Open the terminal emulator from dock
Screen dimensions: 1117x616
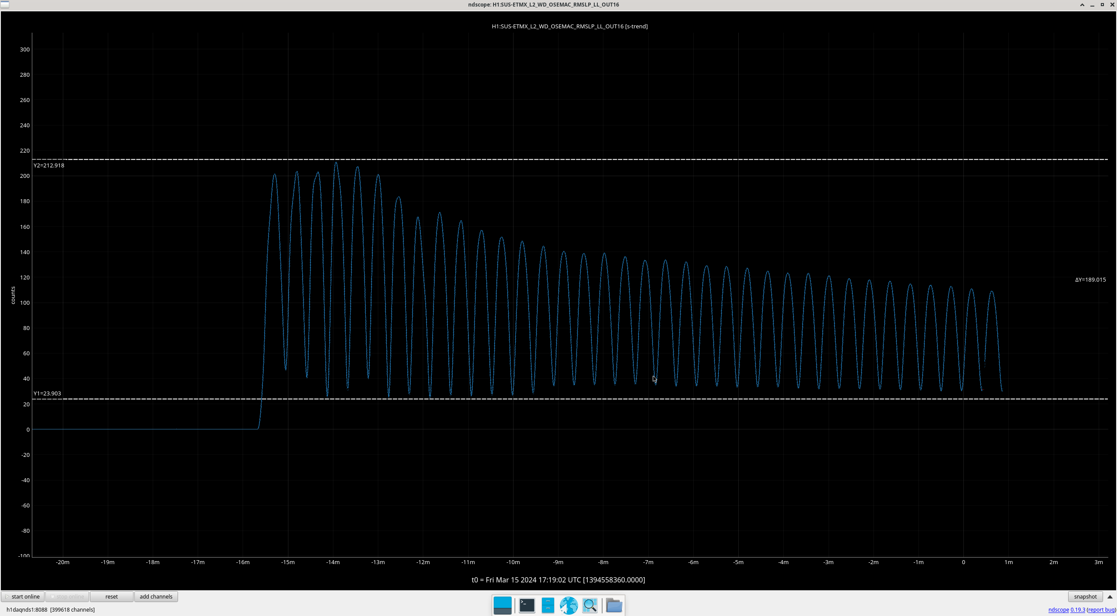click(x=527, y=605)
